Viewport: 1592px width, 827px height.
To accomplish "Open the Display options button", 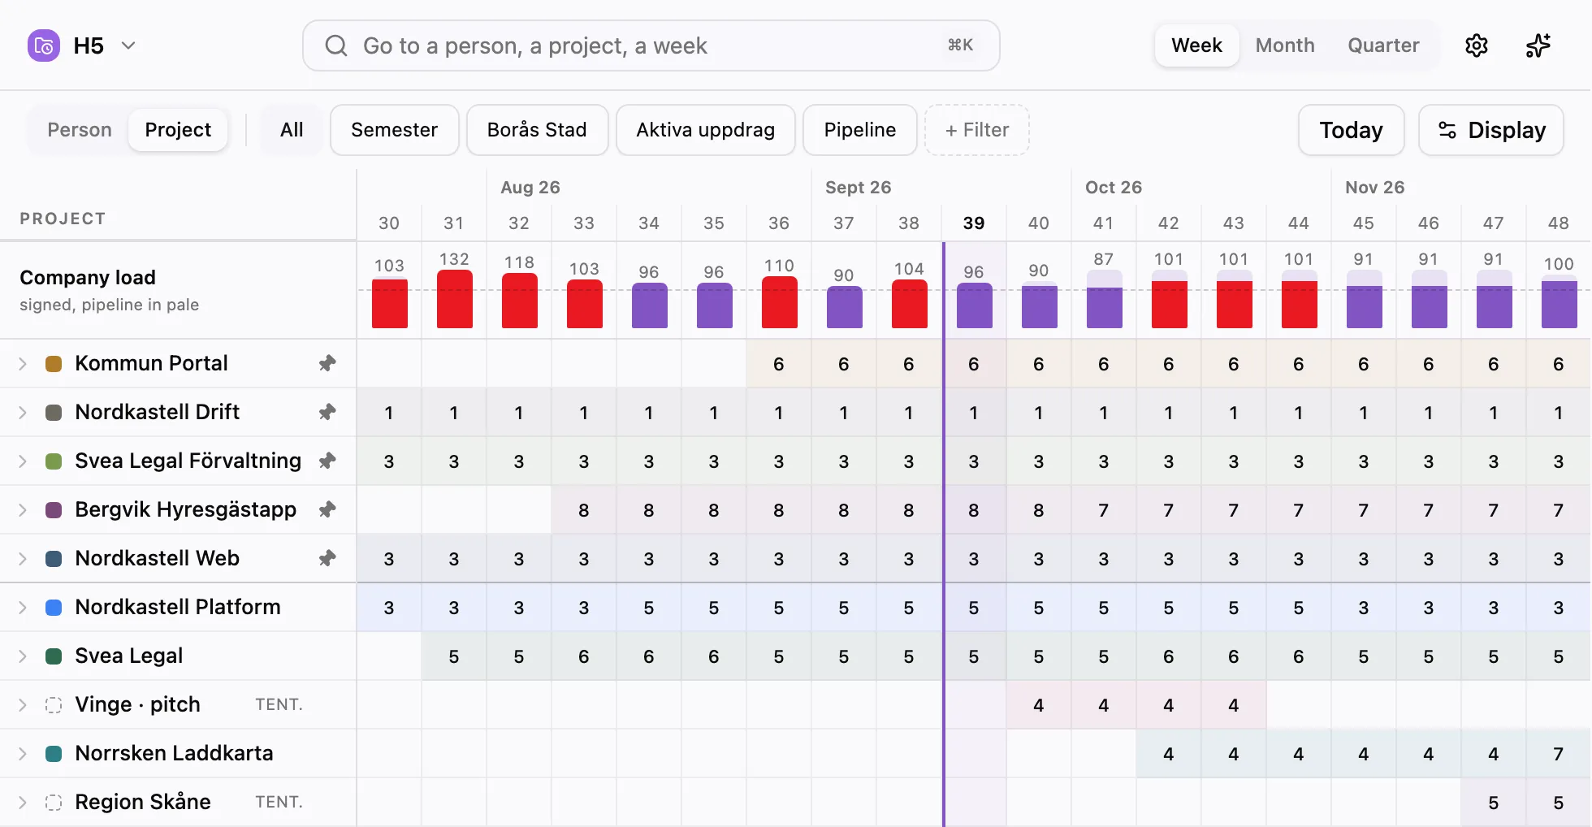I will click(1491, 130).
